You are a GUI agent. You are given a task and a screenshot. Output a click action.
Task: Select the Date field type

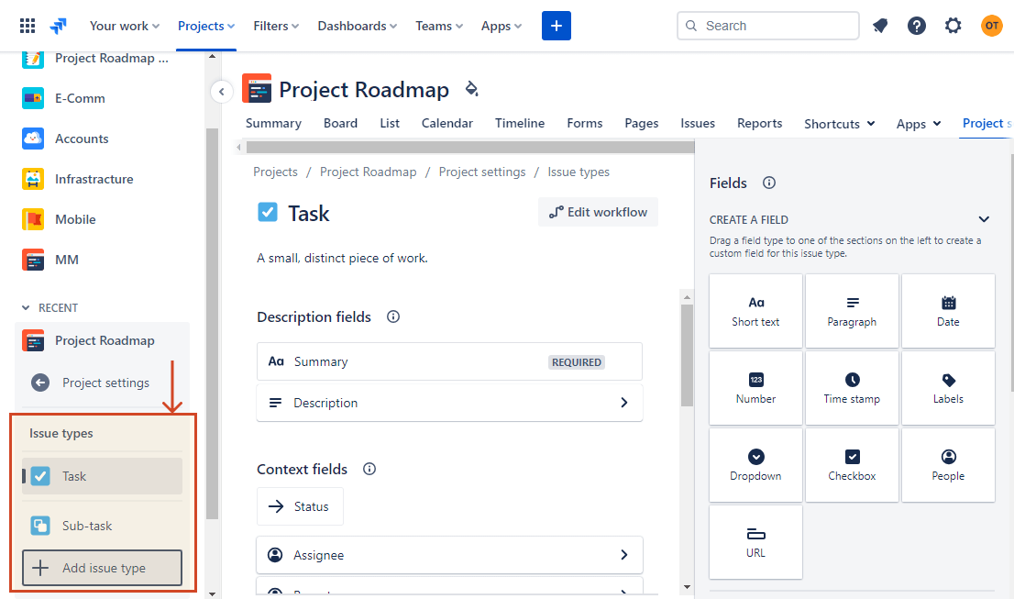pos(948,310)
